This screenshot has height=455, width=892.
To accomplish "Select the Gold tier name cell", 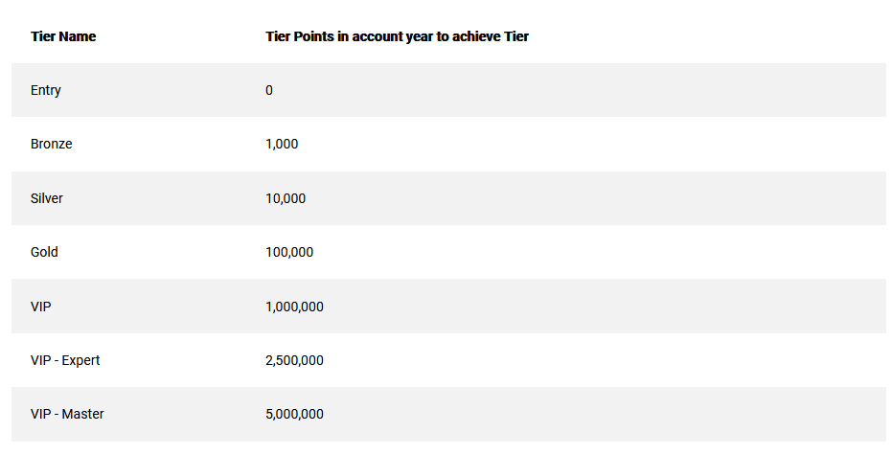I will click(x=44, y=252).
